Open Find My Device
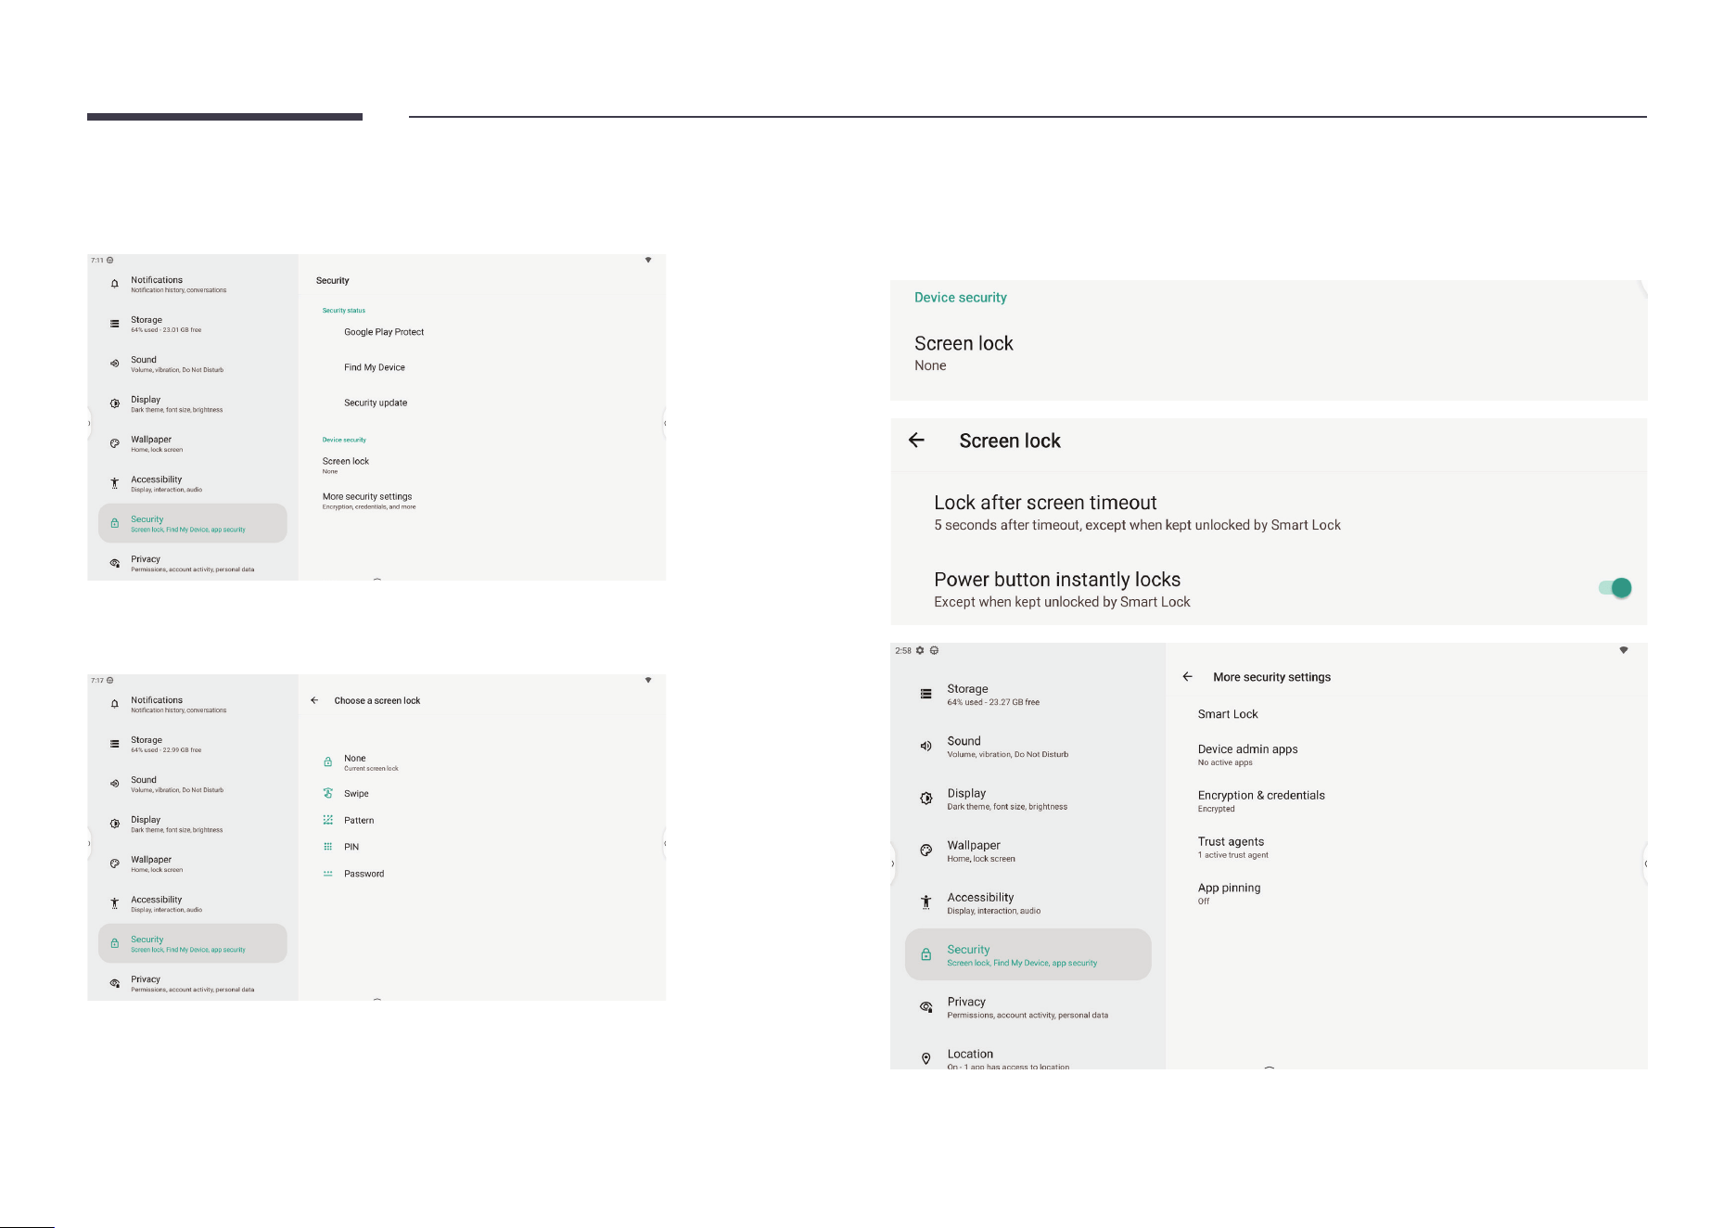This screenshot has width=1736, height=1228. 375,367
